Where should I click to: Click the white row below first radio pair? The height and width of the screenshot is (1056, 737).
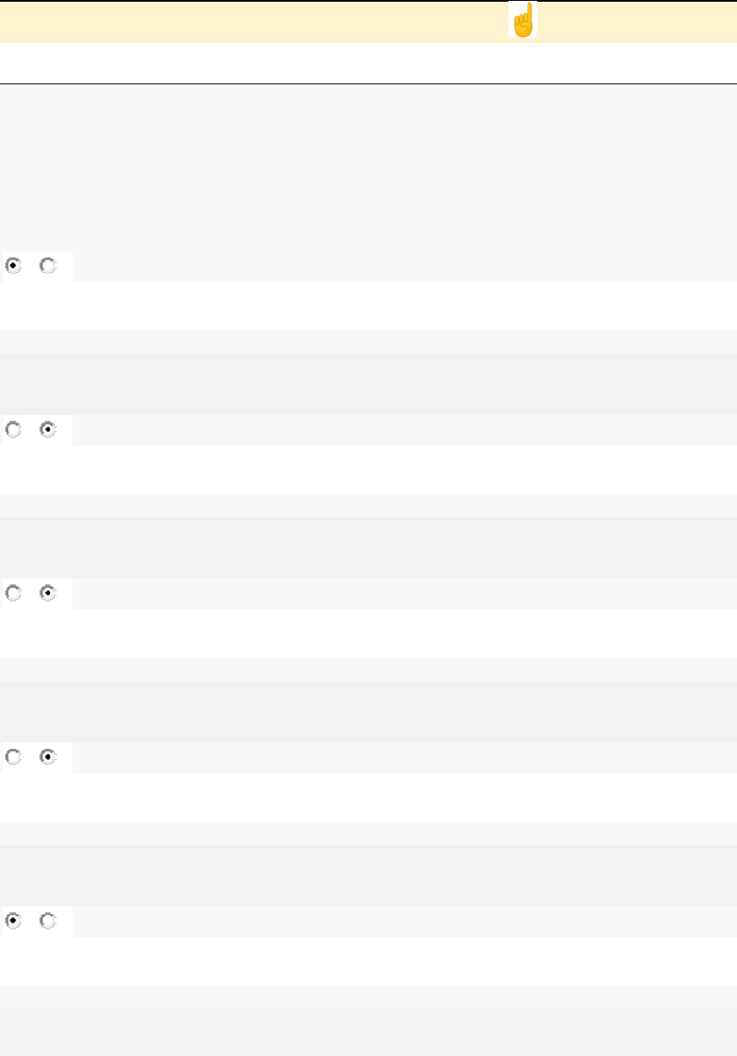point(368,306)
